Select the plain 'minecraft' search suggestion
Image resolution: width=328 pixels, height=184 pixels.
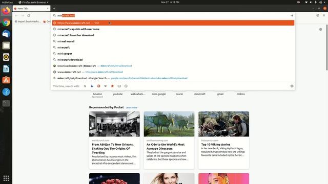173,48
